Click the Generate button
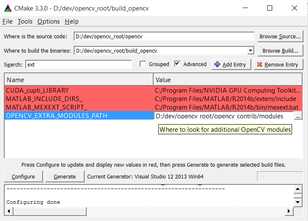This screenshot has height=221, width=308. tap(65, 176)
